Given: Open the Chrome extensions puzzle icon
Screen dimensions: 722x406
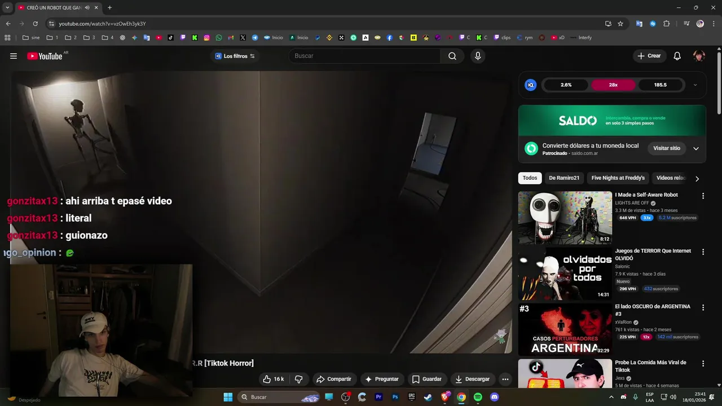Looking at the screenshot, I should 667,24.
